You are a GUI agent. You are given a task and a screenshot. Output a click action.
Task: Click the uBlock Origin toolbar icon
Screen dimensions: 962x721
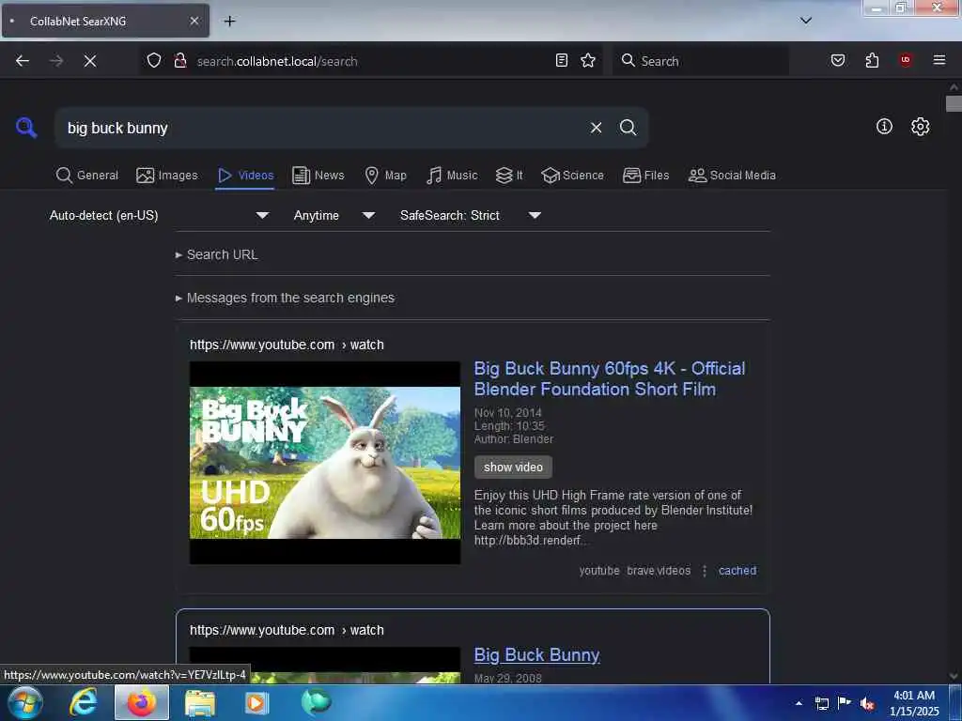906,60
